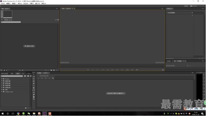Open the timeline panel flyout menu
The width and height of the screenshot is (206, 116).
[x=192, y=73]
